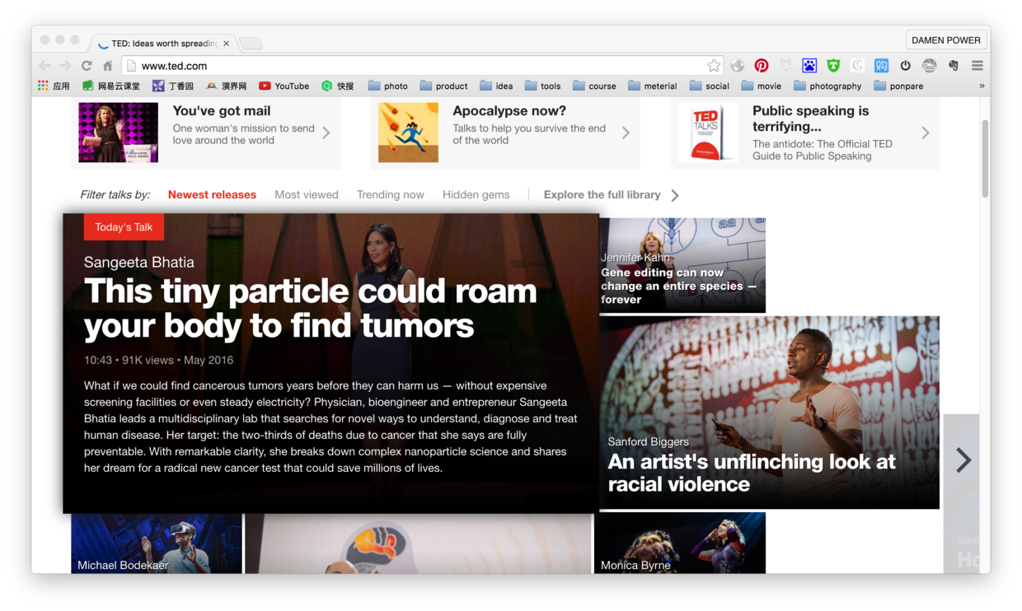Open the Baidu paw extension
Viewport: 1022px width, 611px height.
click(809, 66)
